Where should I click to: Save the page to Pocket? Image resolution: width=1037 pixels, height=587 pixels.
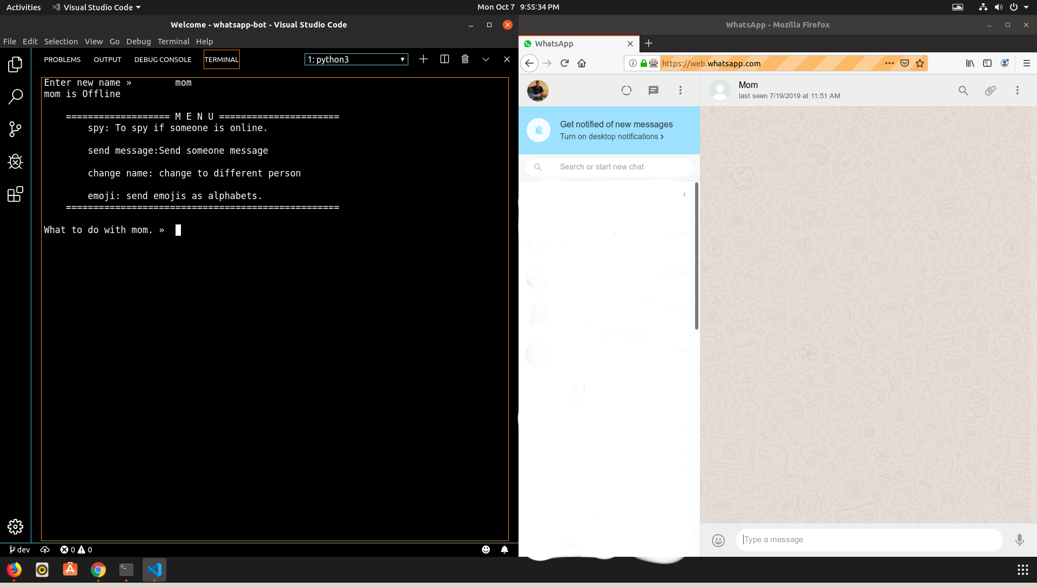coord(905,63)
